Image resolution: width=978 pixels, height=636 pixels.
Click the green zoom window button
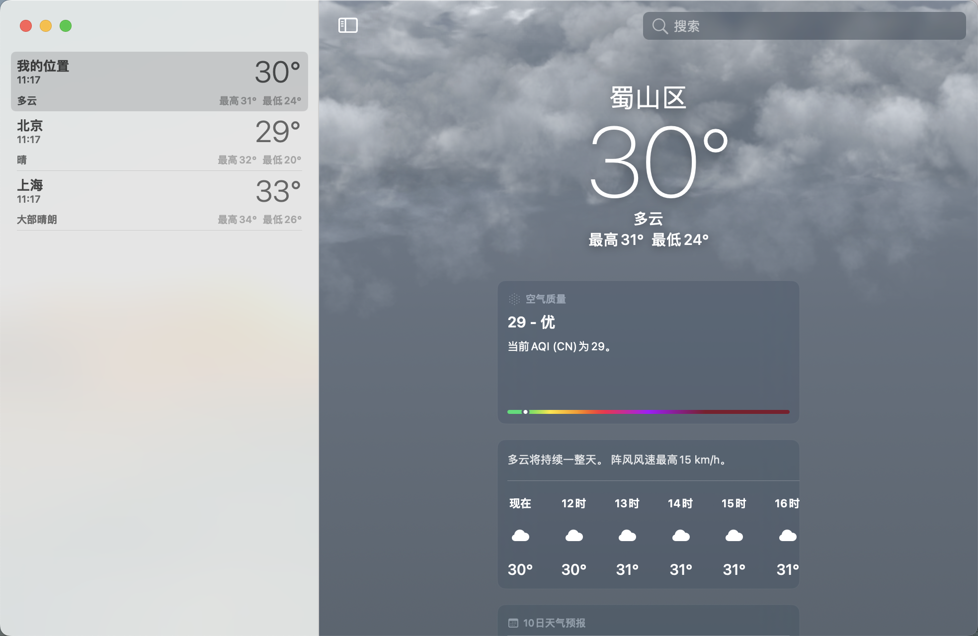(66, 26)
